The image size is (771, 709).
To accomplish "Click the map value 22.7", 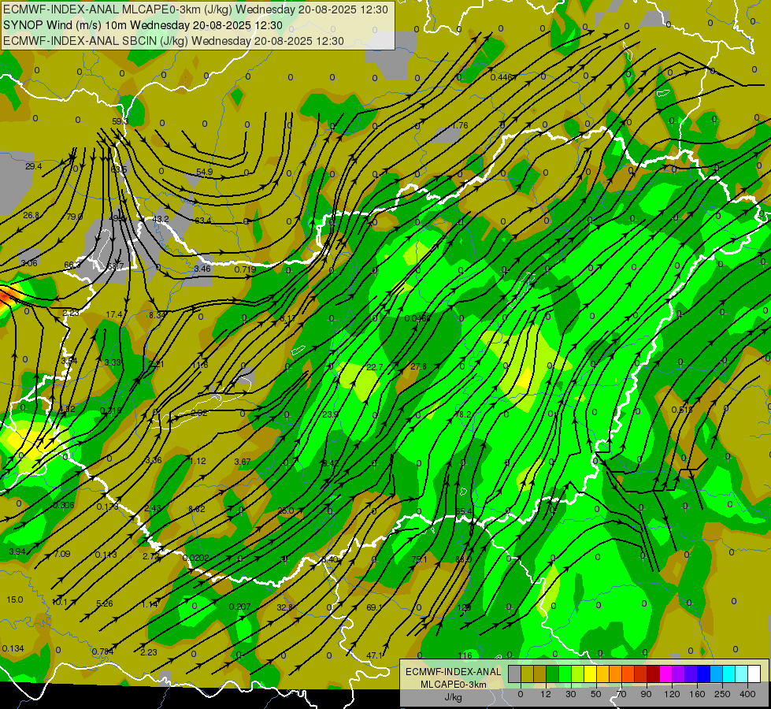I will pyautogui.click(x=374, y=367).
